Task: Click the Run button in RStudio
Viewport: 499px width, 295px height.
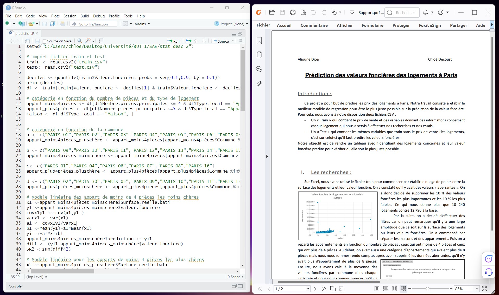Action: pyautogui.click(x=173, y=41)
